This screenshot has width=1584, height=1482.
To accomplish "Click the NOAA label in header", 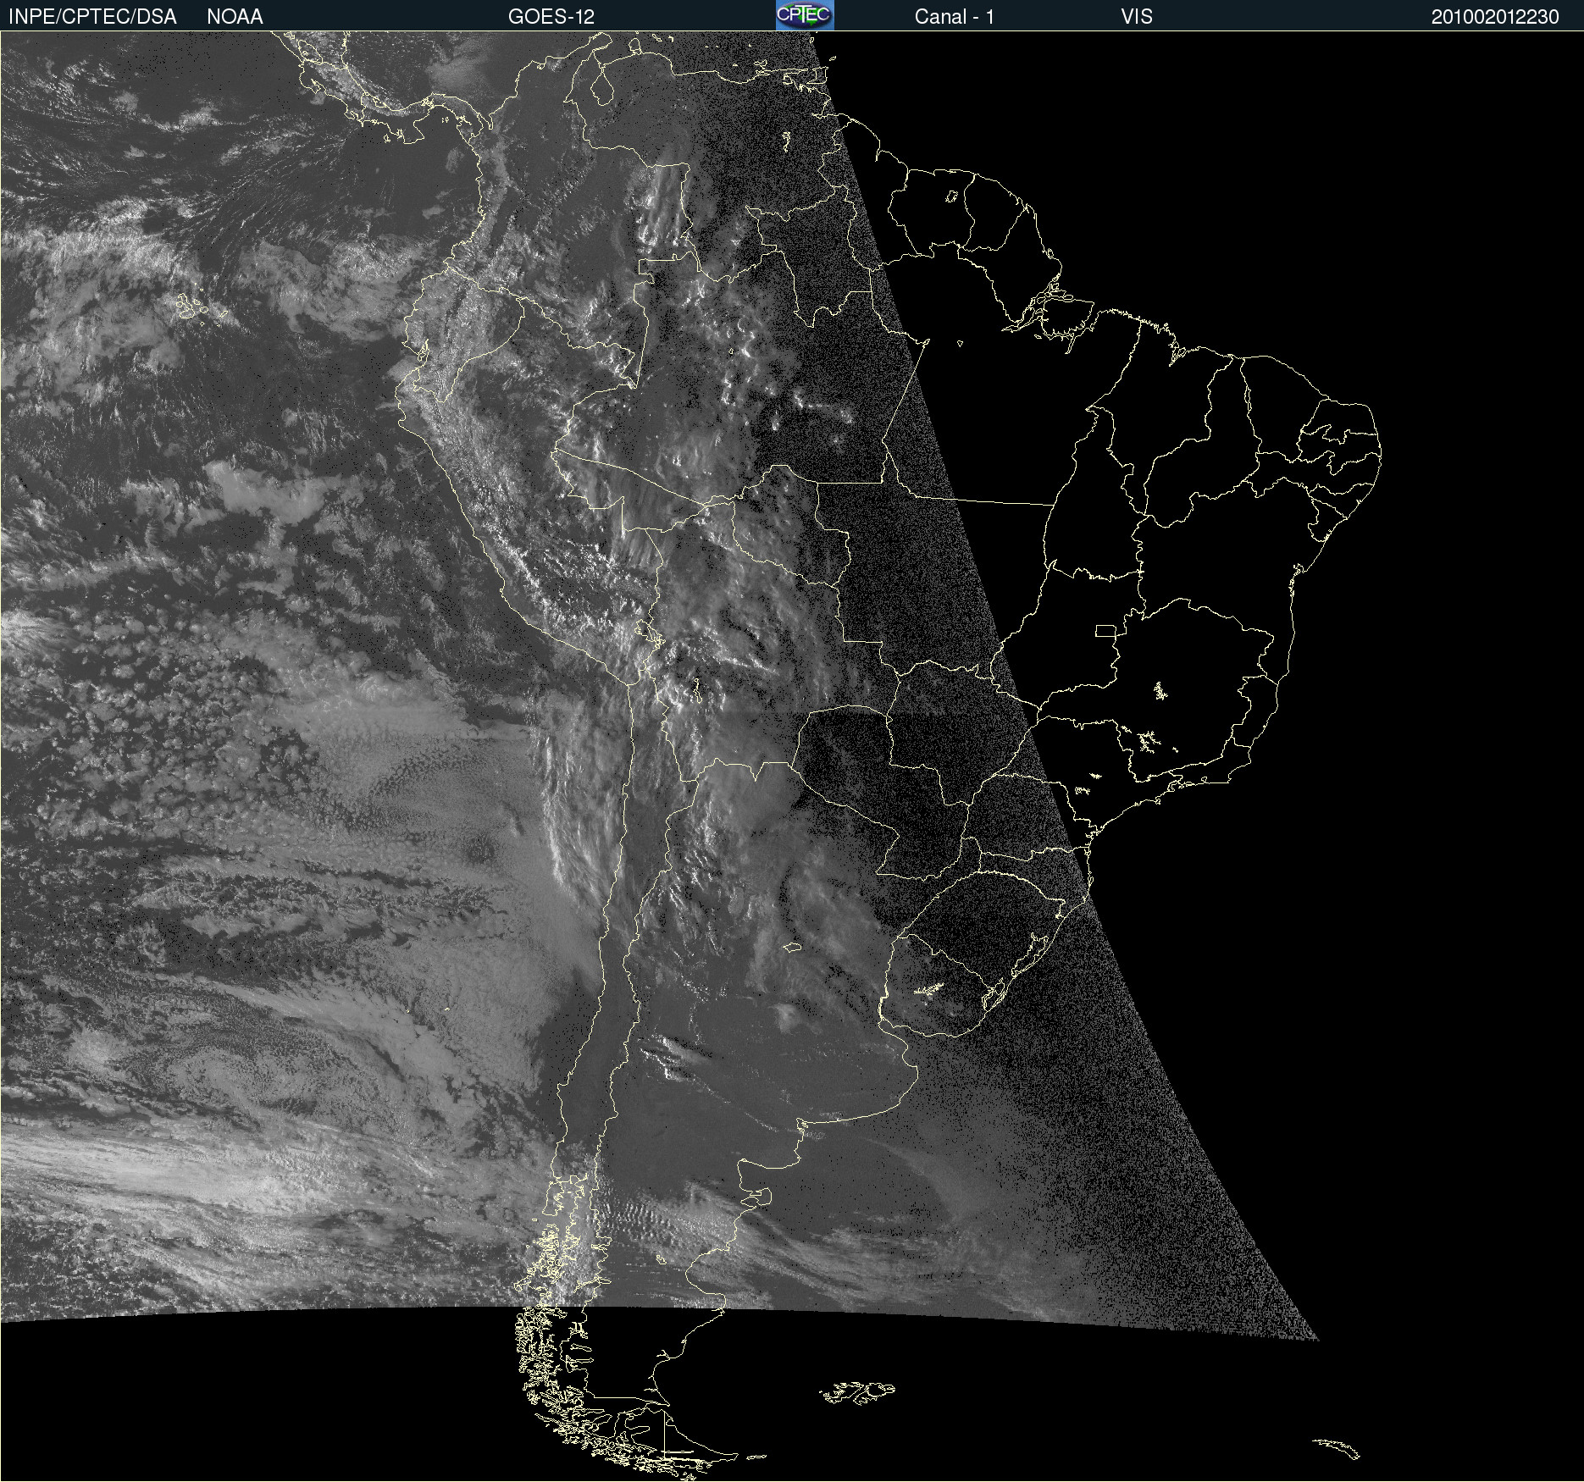I will coord(235,17).
